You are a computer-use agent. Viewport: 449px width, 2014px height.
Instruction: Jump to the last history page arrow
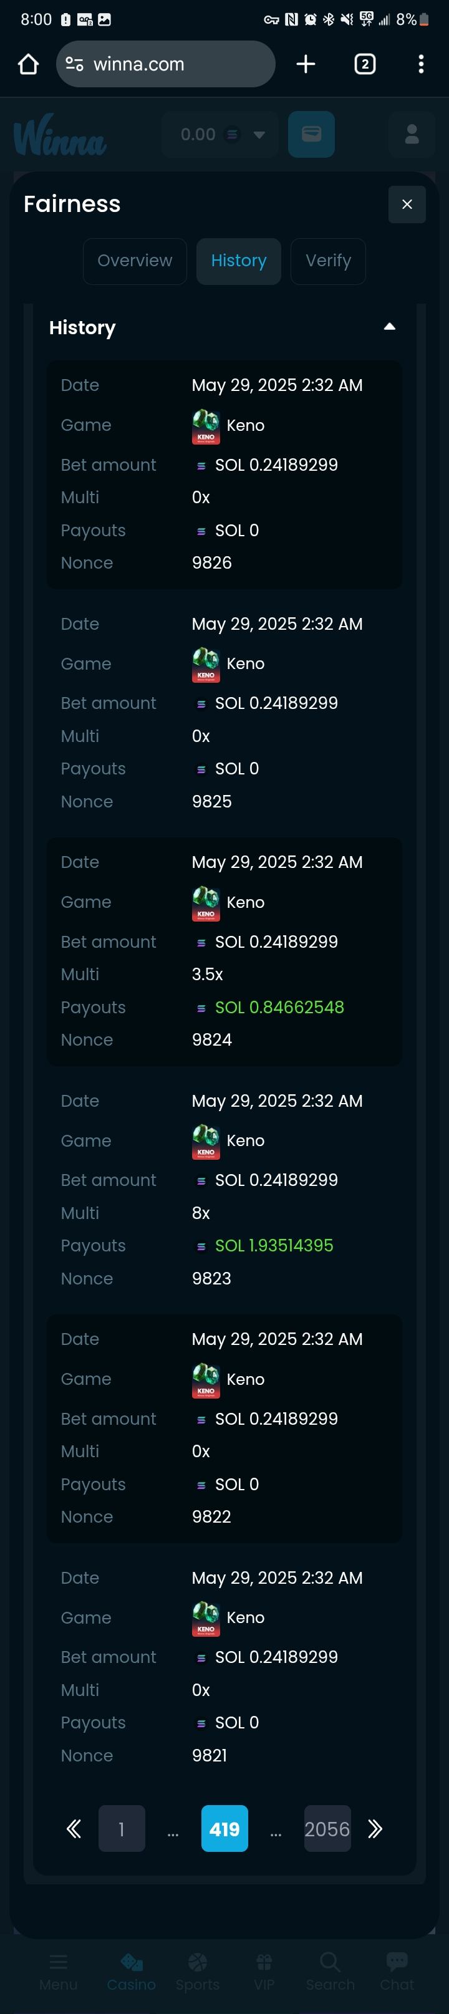point(375,1828)
